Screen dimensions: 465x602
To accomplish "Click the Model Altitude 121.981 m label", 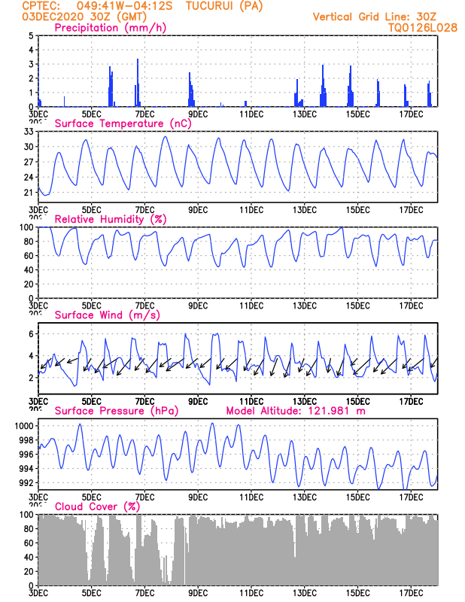I will pyautogui.click(x=296, y=411).
